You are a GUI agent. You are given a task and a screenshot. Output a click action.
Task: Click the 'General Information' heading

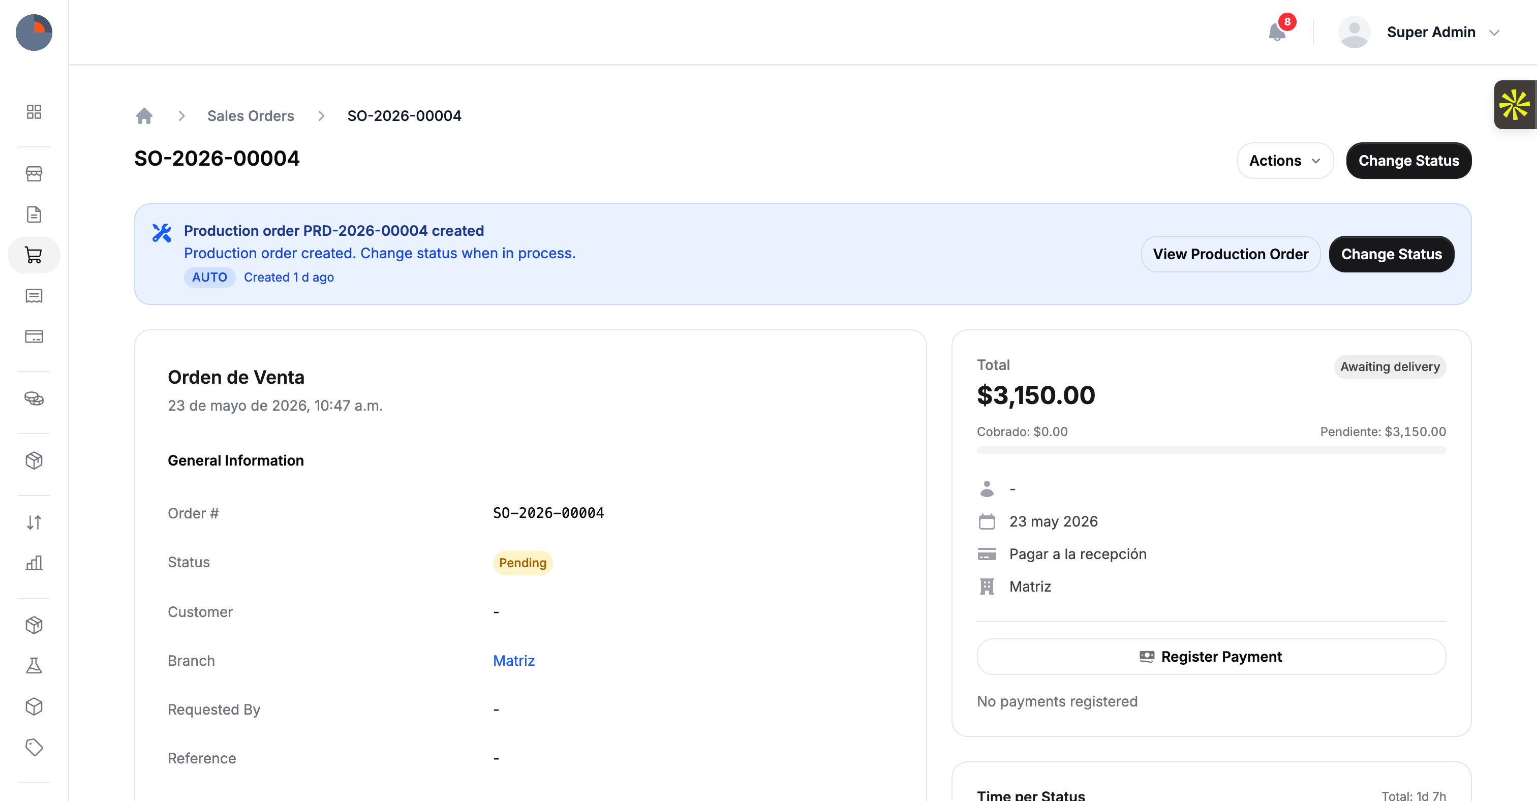tap(236, 460)
